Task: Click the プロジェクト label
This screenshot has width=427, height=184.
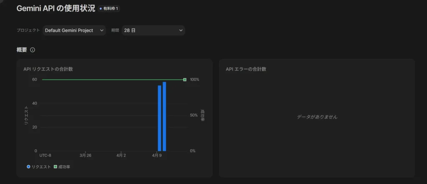Action: click(x=28, y=30)
